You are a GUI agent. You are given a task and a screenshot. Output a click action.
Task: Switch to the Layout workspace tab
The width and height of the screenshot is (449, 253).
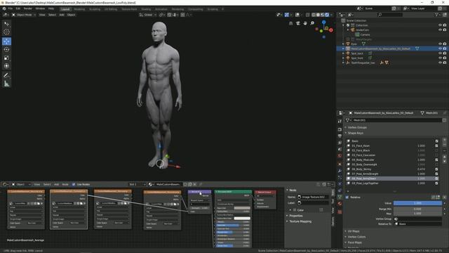(x=65, y=9)
